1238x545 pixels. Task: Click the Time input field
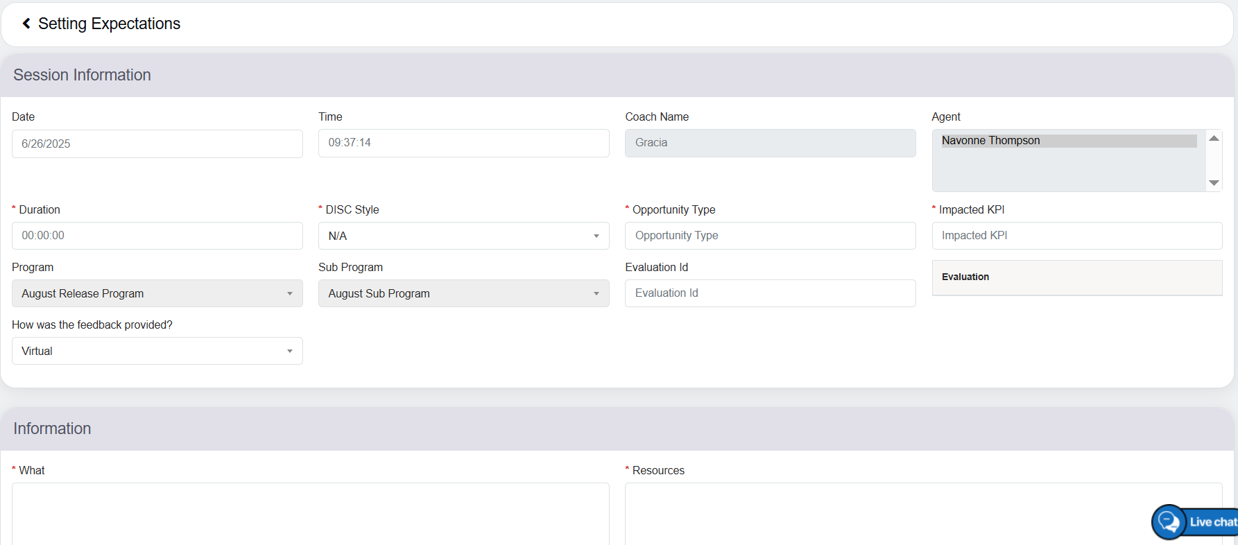[463, 143]
